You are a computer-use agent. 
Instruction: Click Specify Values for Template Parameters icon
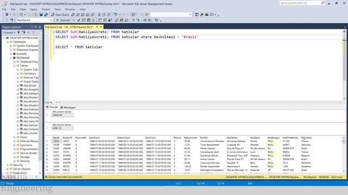(x=157, y=20)
